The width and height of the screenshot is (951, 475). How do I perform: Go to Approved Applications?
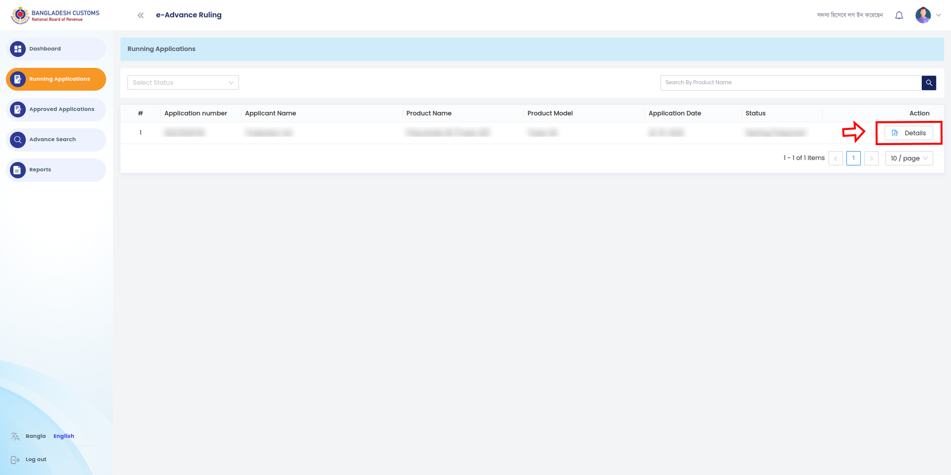[56, 109]
